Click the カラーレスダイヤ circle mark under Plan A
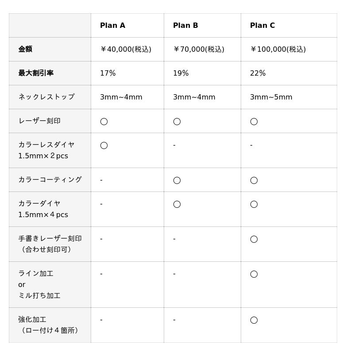The height and width of the screenshot is (356, 354). click(x=104, y=145)
